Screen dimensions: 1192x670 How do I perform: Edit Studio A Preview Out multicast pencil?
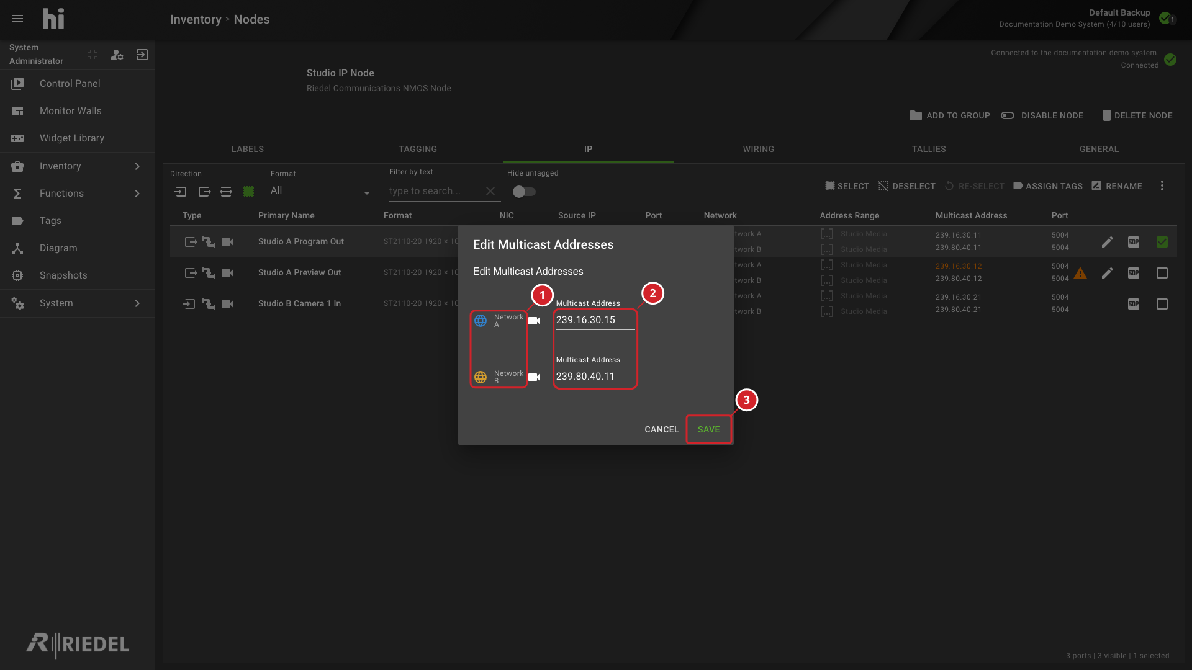[1108, 273]
